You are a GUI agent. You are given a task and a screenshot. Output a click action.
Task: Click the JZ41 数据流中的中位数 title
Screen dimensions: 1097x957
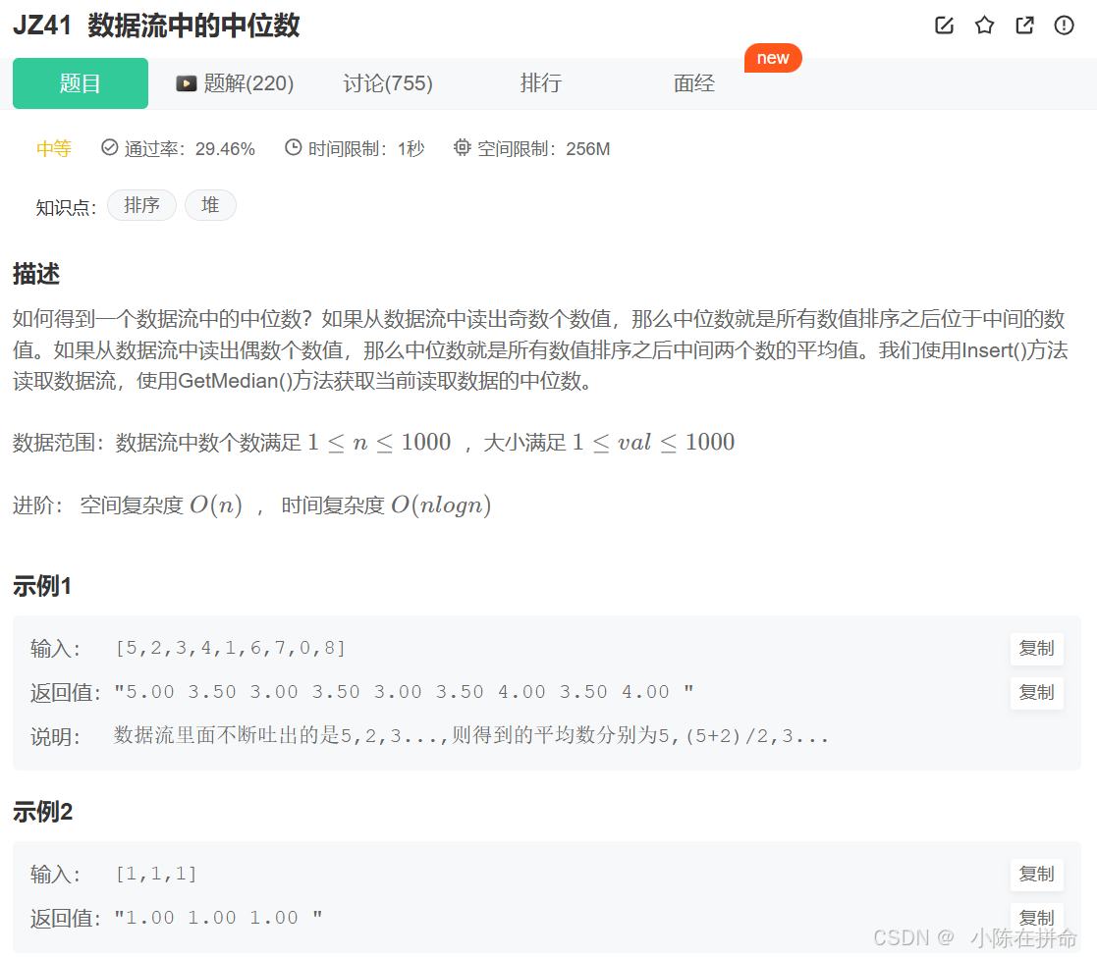156,26
